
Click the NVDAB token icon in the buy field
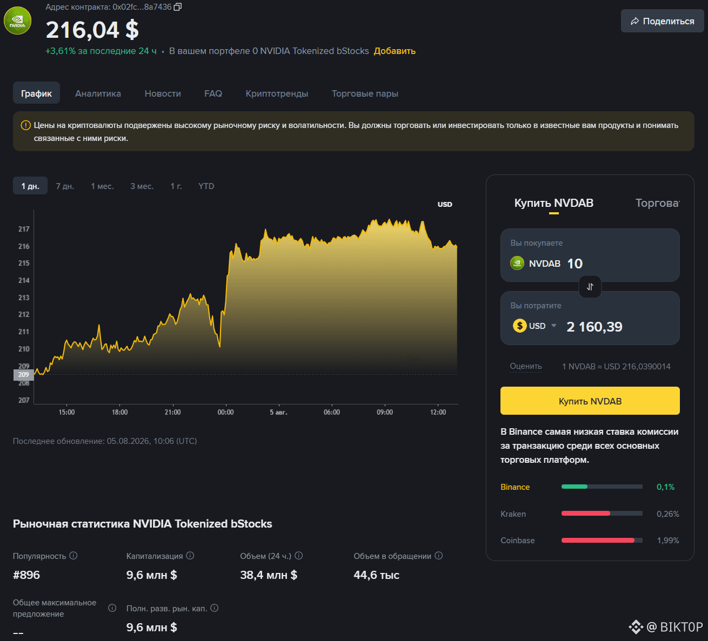[x=517, y=264]
